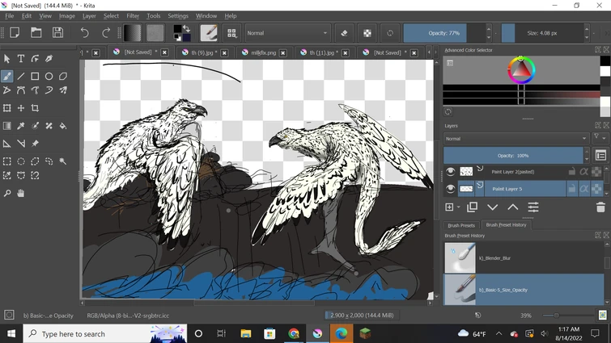
Task: Open the Filter menu
Action: tap(133, 15)
